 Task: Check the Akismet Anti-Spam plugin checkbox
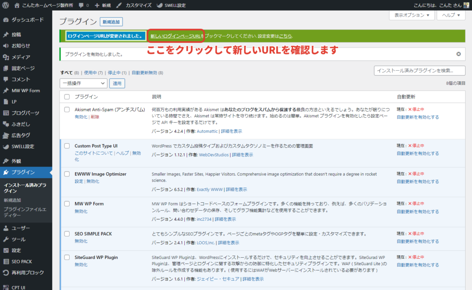[67, 110]
